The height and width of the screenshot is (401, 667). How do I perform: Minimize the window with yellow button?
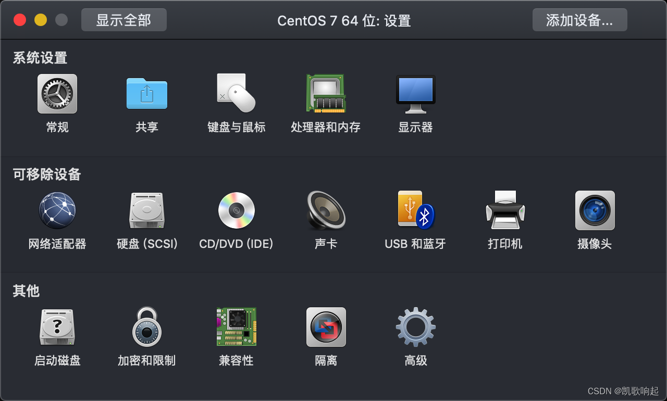(x=41, y=20)
